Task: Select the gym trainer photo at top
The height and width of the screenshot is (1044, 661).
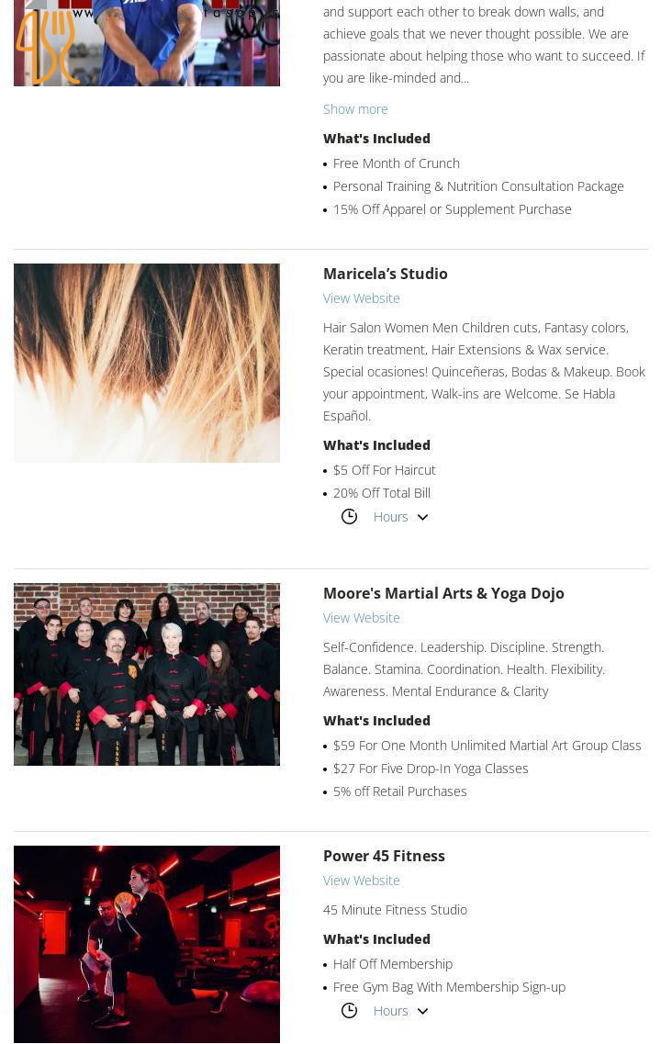Action: pyautogui.click(x=147, y=42)
